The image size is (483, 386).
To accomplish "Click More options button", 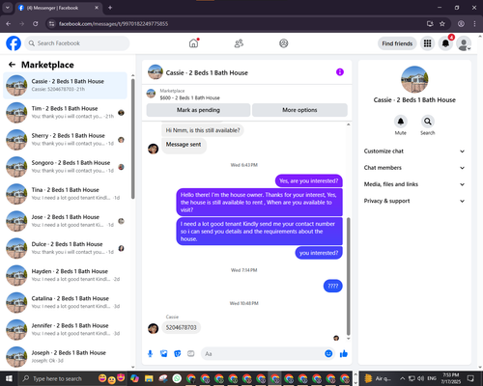I will [x=299, y=110].
